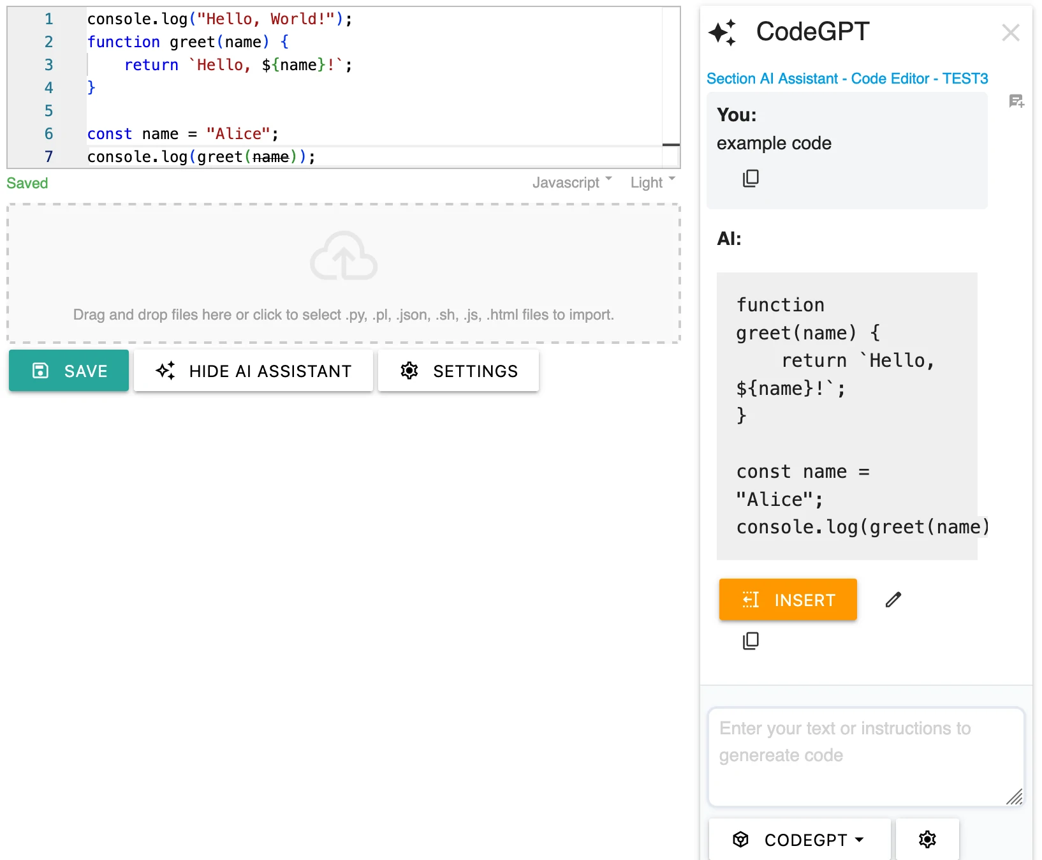
Task: Place cursor on 'const name = "Alice";' line
Action: point(183,134)
